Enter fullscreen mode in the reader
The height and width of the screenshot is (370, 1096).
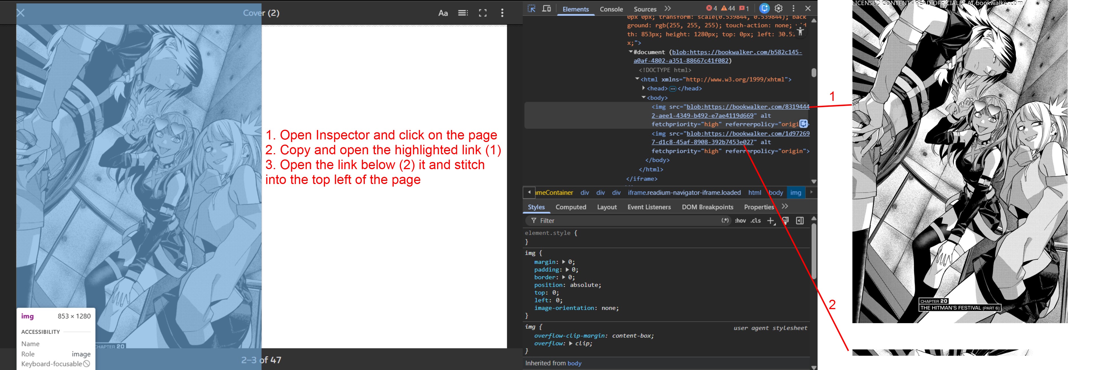pos(483,13)
